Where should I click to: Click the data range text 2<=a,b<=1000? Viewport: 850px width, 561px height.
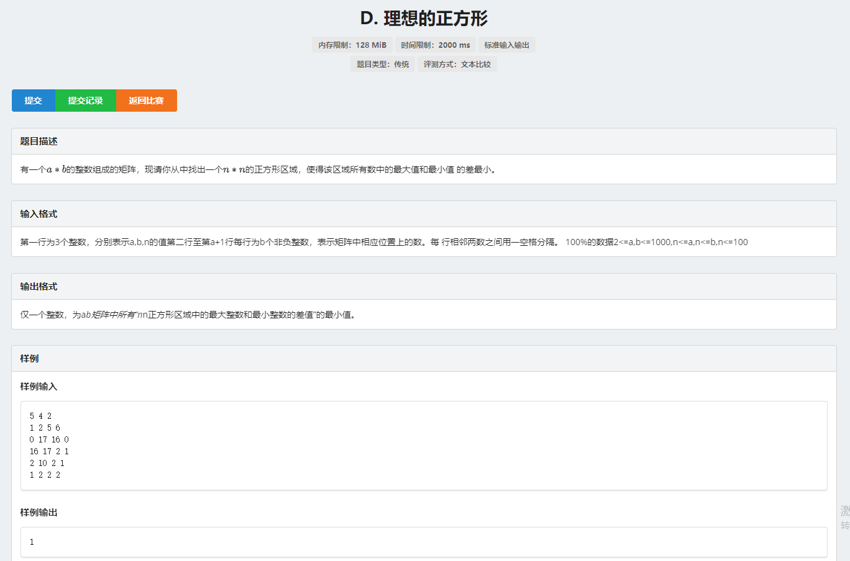[x=657, y=242]
